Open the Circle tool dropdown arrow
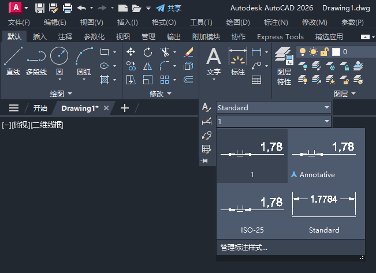This screenshot has width=376, height=273. click(x=59, y=79)
